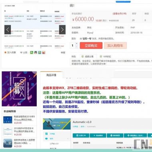Open the 查看会员价格 link
Viewport: 152px width, 152px height.
click(x=120, y=14)
